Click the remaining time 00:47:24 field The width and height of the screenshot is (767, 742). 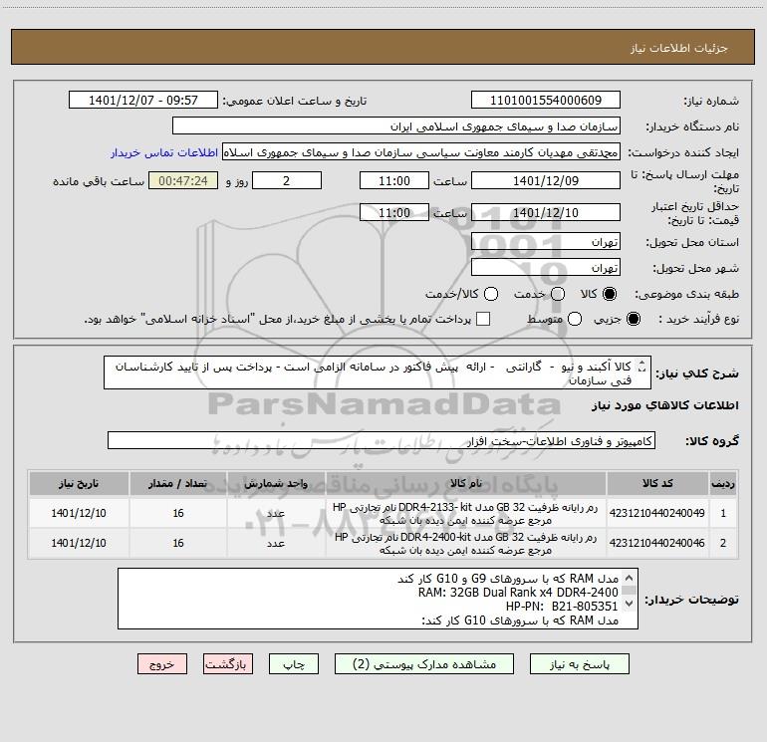pyautogui.click(x=183, y=180)
